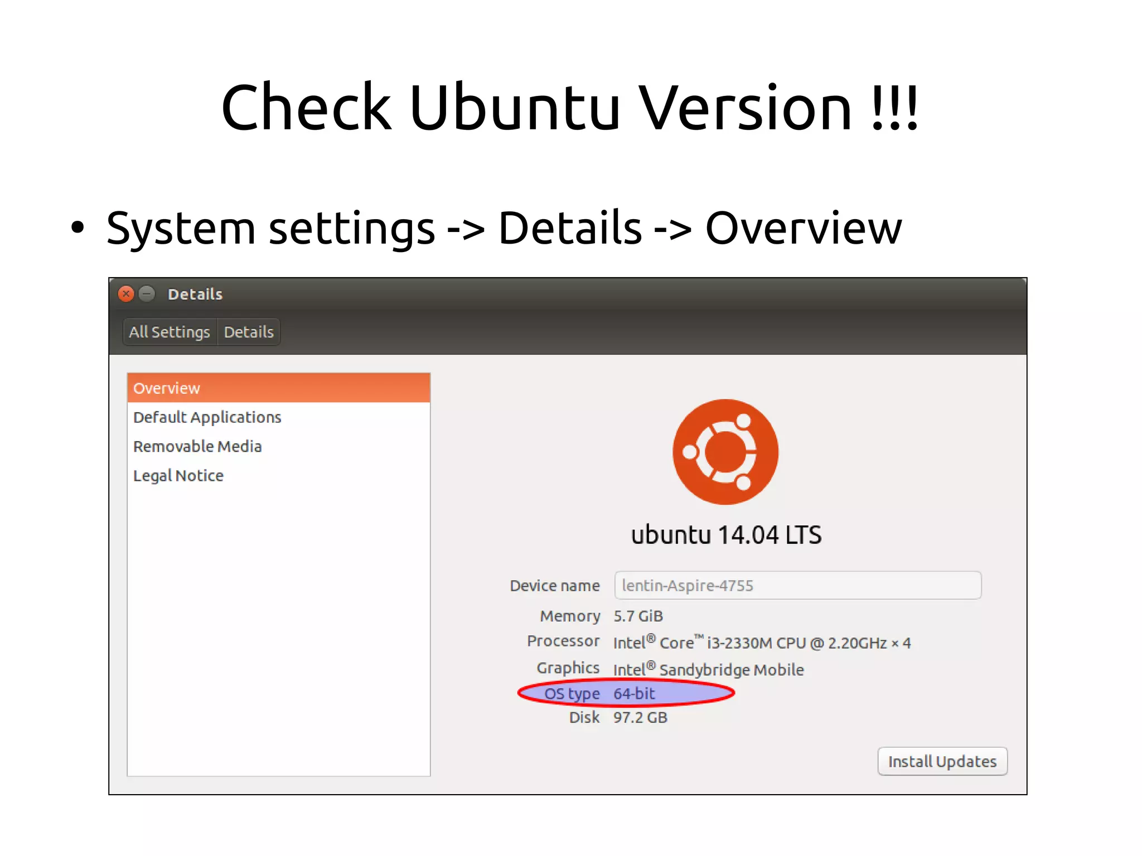Click the Details window title text
Viewport: 1142px width, 856px height.
click(195, 294)
